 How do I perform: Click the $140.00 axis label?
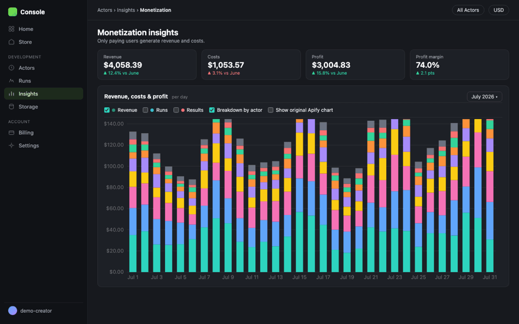coord(114,124)
